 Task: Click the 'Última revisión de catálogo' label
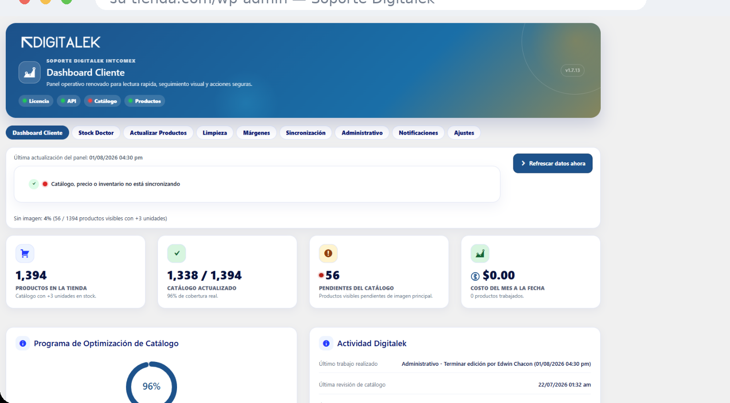click(x=352, y=385)
